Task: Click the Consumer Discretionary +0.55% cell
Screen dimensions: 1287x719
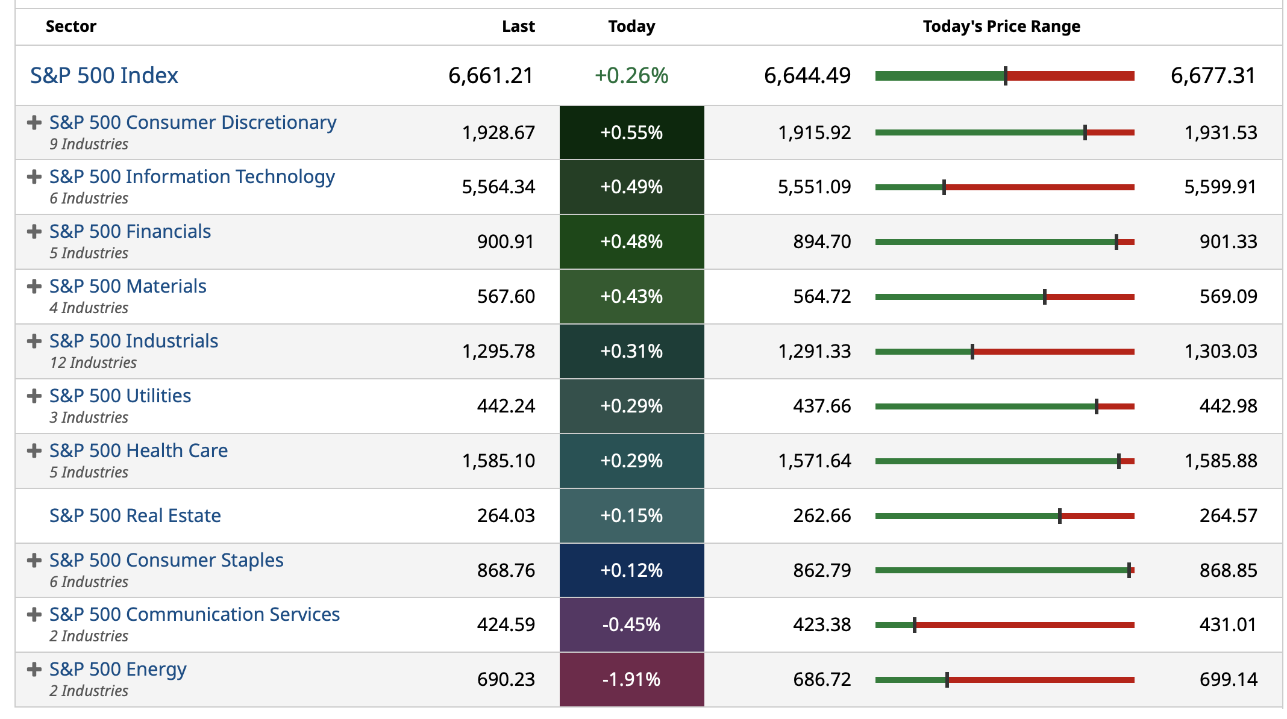Action: [631, 132]
